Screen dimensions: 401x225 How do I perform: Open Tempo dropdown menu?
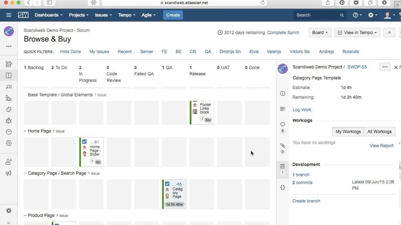click(127, 15)
